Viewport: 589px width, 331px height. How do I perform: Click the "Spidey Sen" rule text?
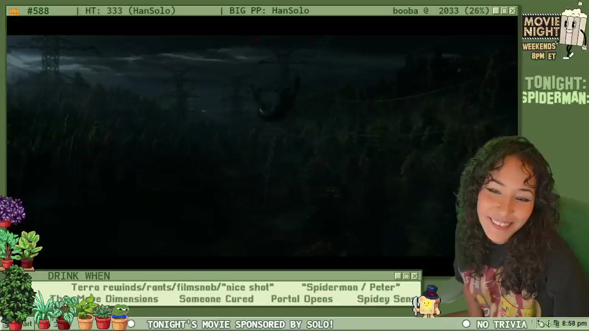click(x=386, y=299)
